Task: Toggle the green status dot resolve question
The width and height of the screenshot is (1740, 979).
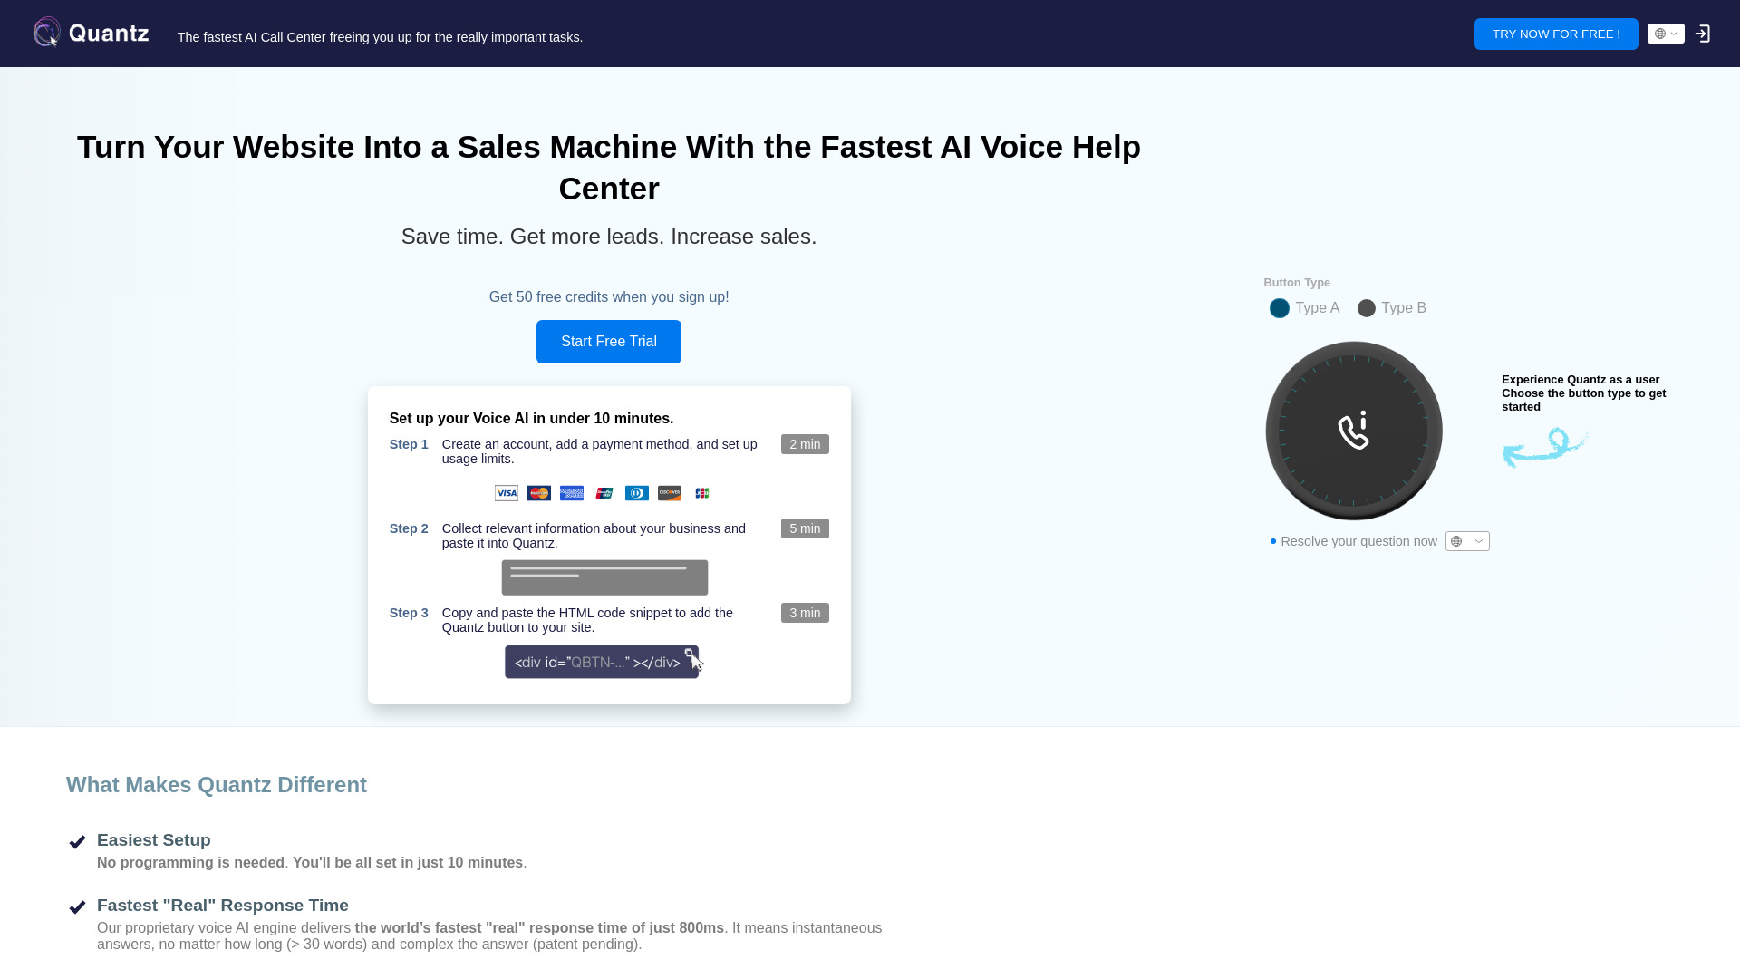Action: [x=1272, y=540]
